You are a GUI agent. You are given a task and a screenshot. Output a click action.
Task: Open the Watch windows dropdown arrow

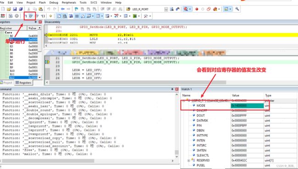coord(93,16)
